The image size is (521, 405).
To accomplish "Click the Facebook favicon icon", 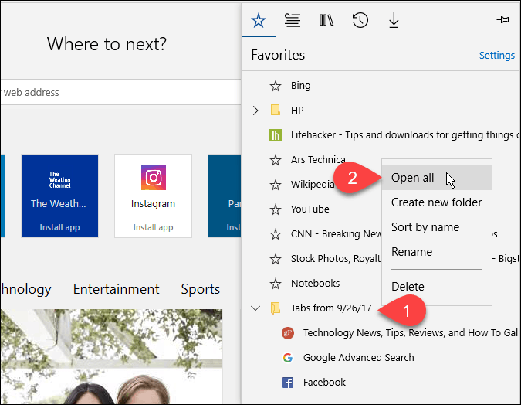I will (x=288, y=383).
